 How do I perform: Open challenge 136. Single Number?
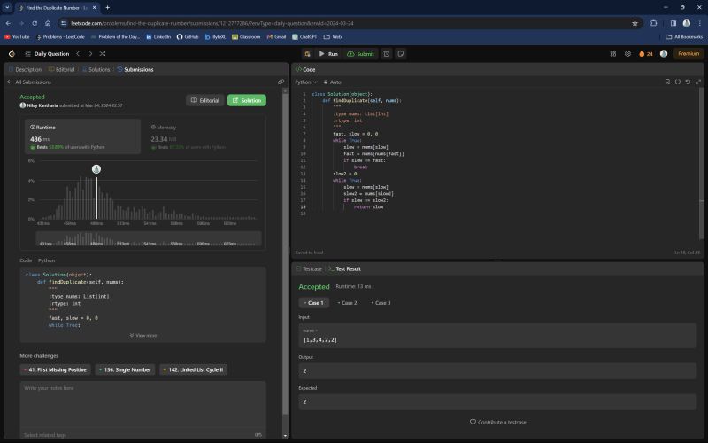tap(125, 369)
